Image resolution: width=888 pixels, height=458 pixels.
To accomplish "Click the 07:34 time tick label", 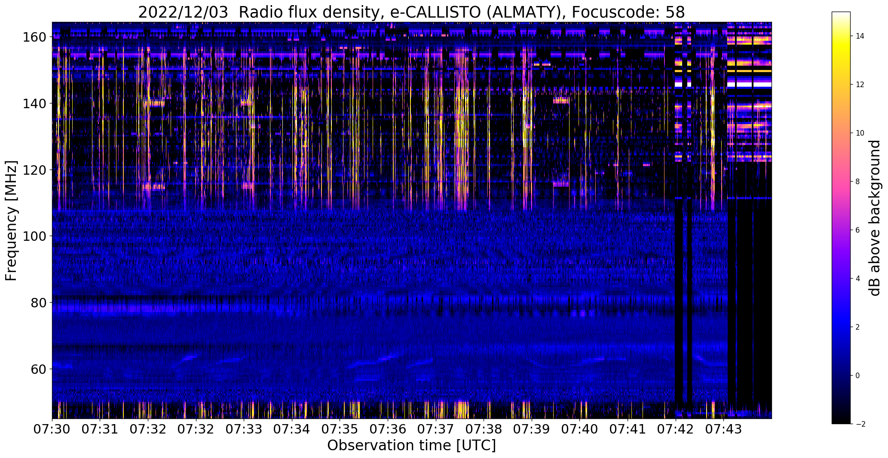I will click(292, 429).
